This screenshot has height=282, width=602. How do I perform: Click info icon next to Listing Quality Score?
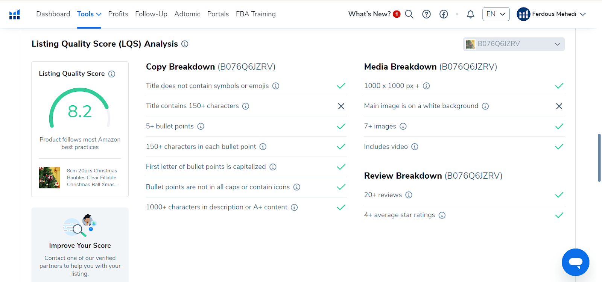(x=112, y=74)
